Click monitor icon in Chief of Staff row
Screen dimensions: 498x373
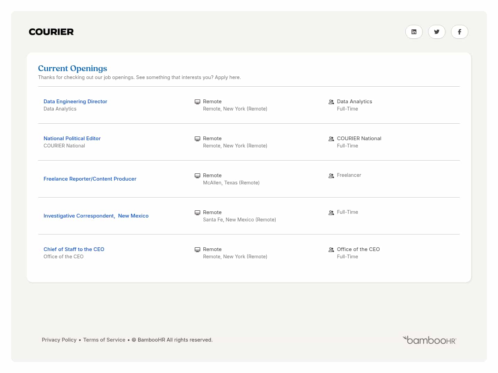(197, 250)
